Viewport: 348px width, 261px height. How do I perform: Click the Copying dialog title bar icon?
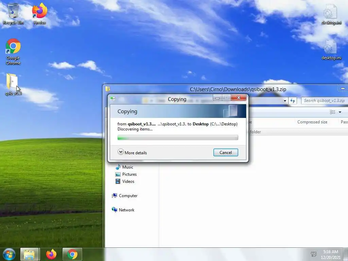click(113, 99)
